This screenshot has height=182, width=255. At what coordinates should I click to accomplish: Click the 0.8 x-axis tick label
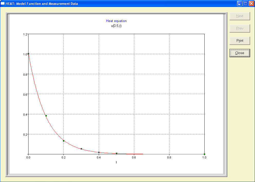click(169, 158)
